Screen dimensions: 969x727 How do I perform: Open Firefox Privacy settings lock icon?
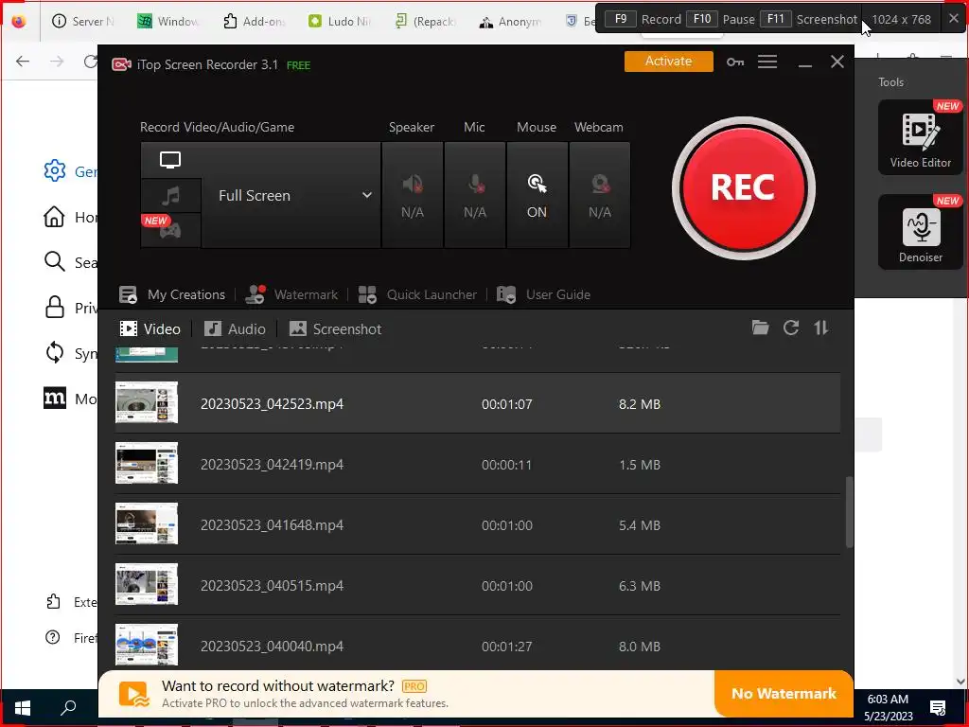(x=54, y=308)
